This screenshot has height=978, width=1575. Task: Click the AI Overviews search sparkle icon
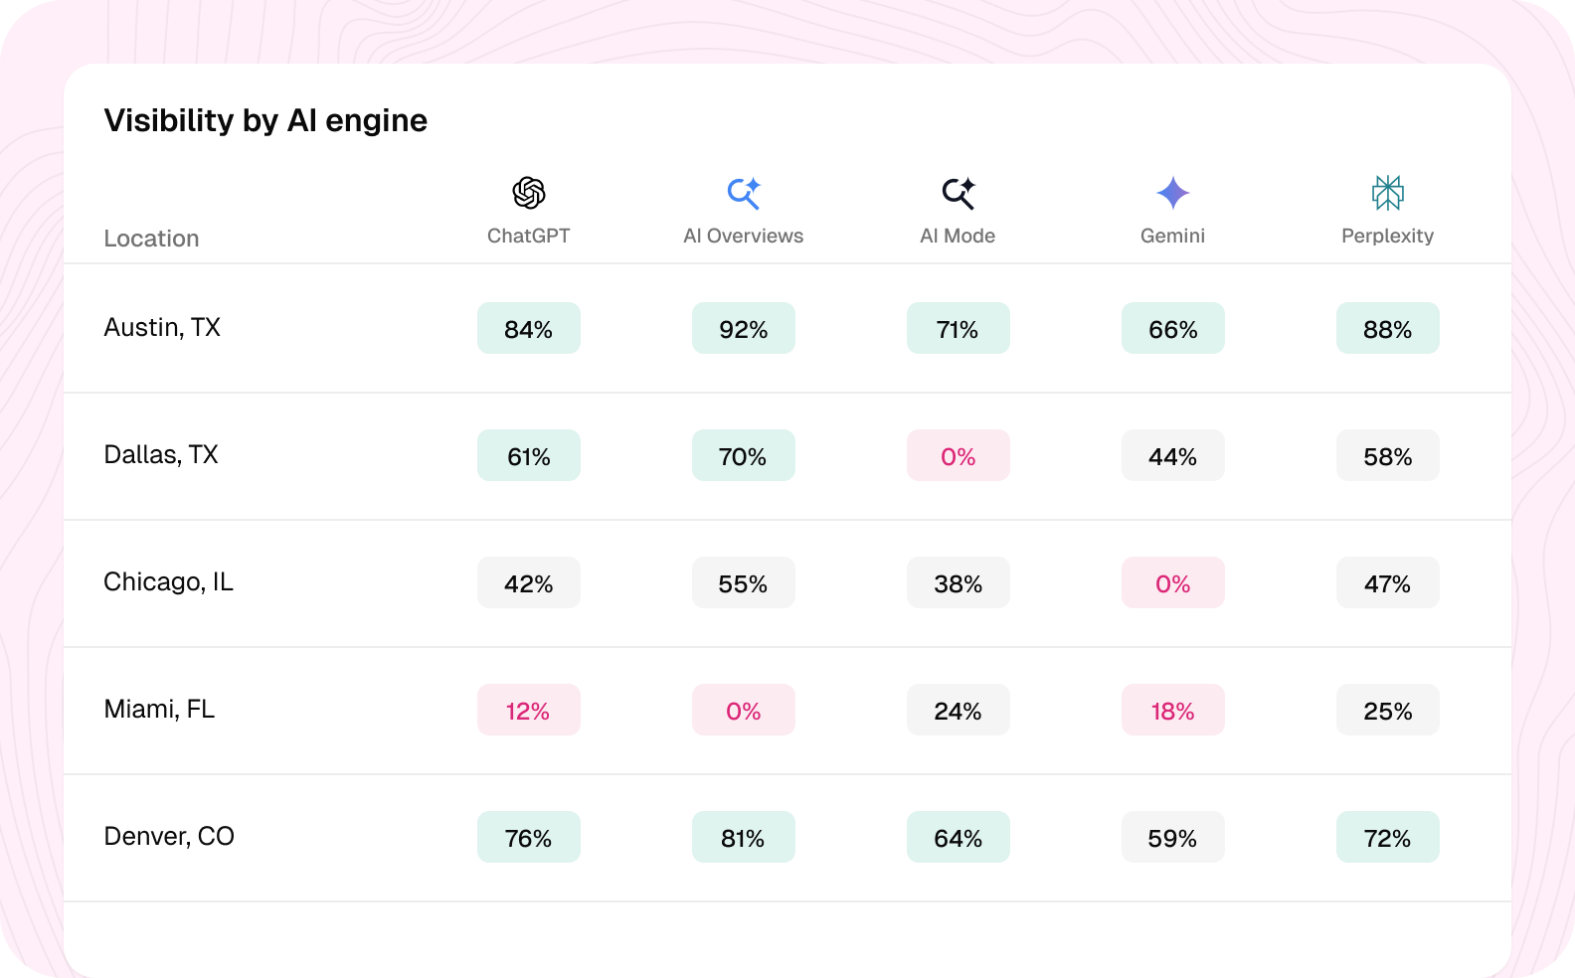click(744, 193)
